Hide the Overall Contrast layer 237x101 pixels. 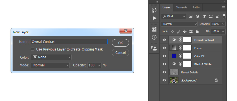(x=164, y=40)
